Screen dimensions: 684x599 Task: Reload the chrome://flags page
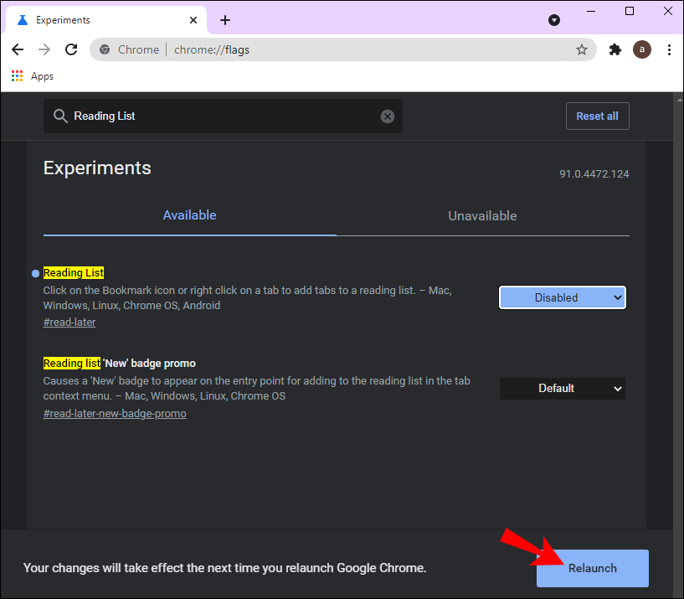pyautogui.click(x=71, y=49)
